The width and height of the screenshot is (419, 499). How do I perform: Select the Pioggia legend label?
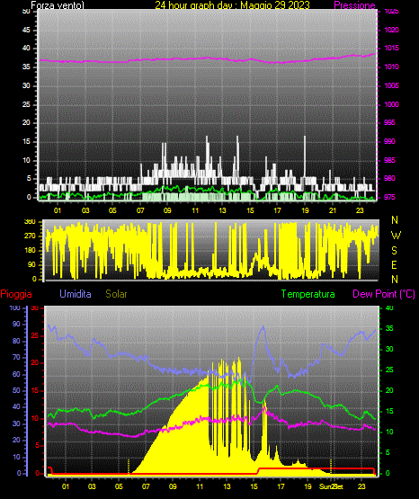click(16, 294)
